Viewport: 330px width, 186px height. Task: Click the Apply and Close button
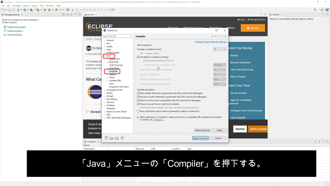(x=200, y=138)
